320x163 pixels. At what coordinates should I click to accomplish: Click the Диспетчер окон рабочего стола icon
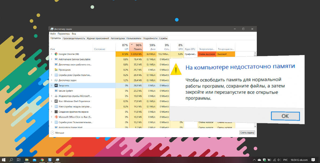coord(56,64)
